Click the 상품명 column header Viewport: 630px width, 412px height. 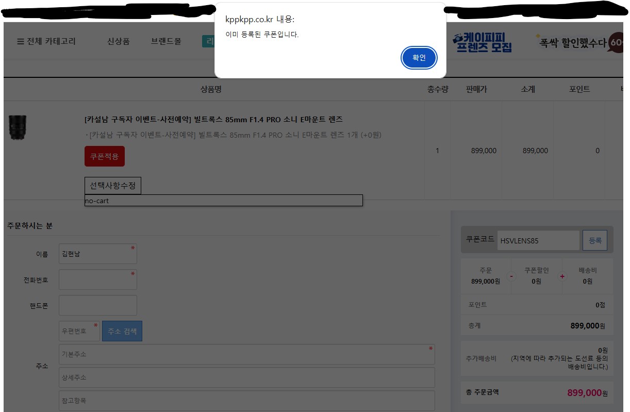[211, 89]
